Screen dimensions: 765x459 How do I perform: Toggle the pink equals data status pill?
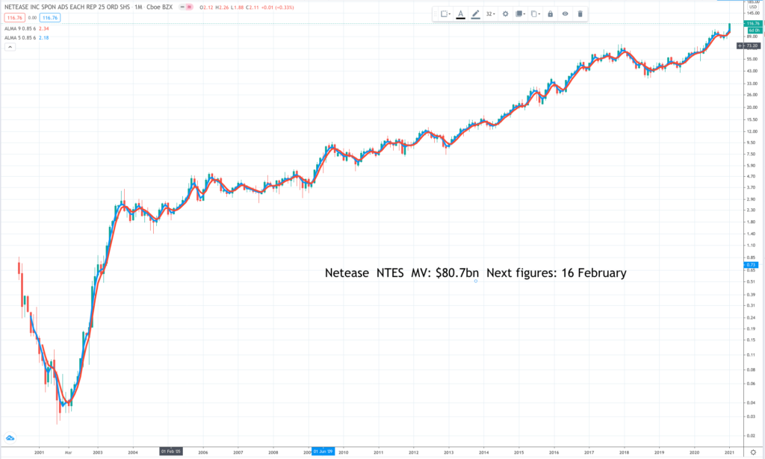[x=189, y=7]
